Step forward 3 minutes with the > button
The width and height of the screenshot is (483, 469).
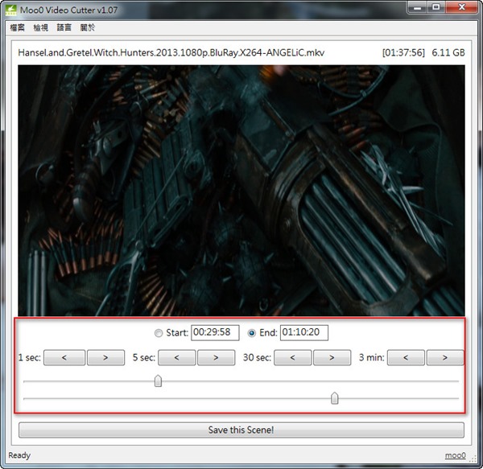point(445,357)
